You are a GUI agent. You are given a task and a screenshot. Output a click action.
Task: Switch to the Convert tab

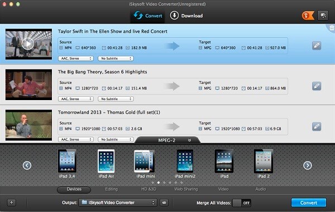coord(147,16)
